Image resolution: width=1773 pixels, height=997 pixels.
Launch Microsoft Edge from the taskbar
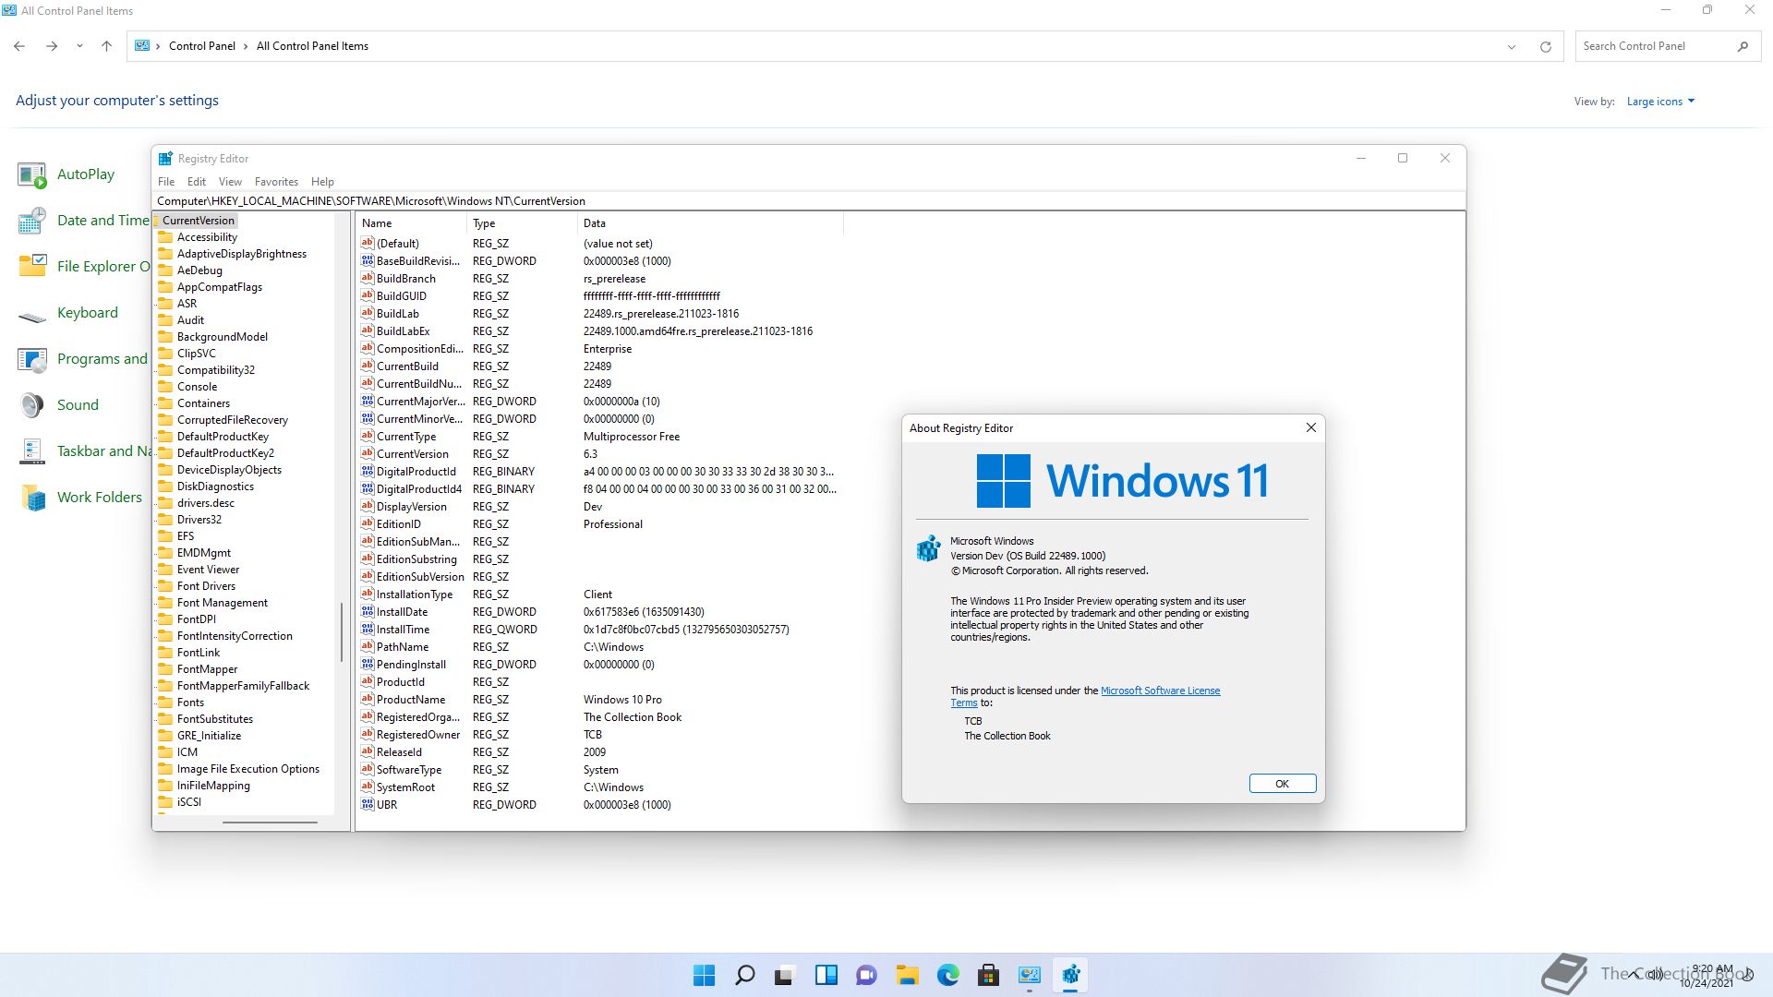947,975
